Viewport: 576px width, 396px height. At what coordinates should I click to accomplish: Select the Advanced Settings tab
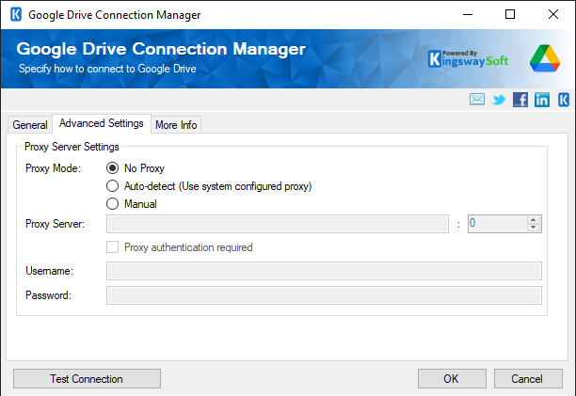pyautogui.click(x=102, y=123)
